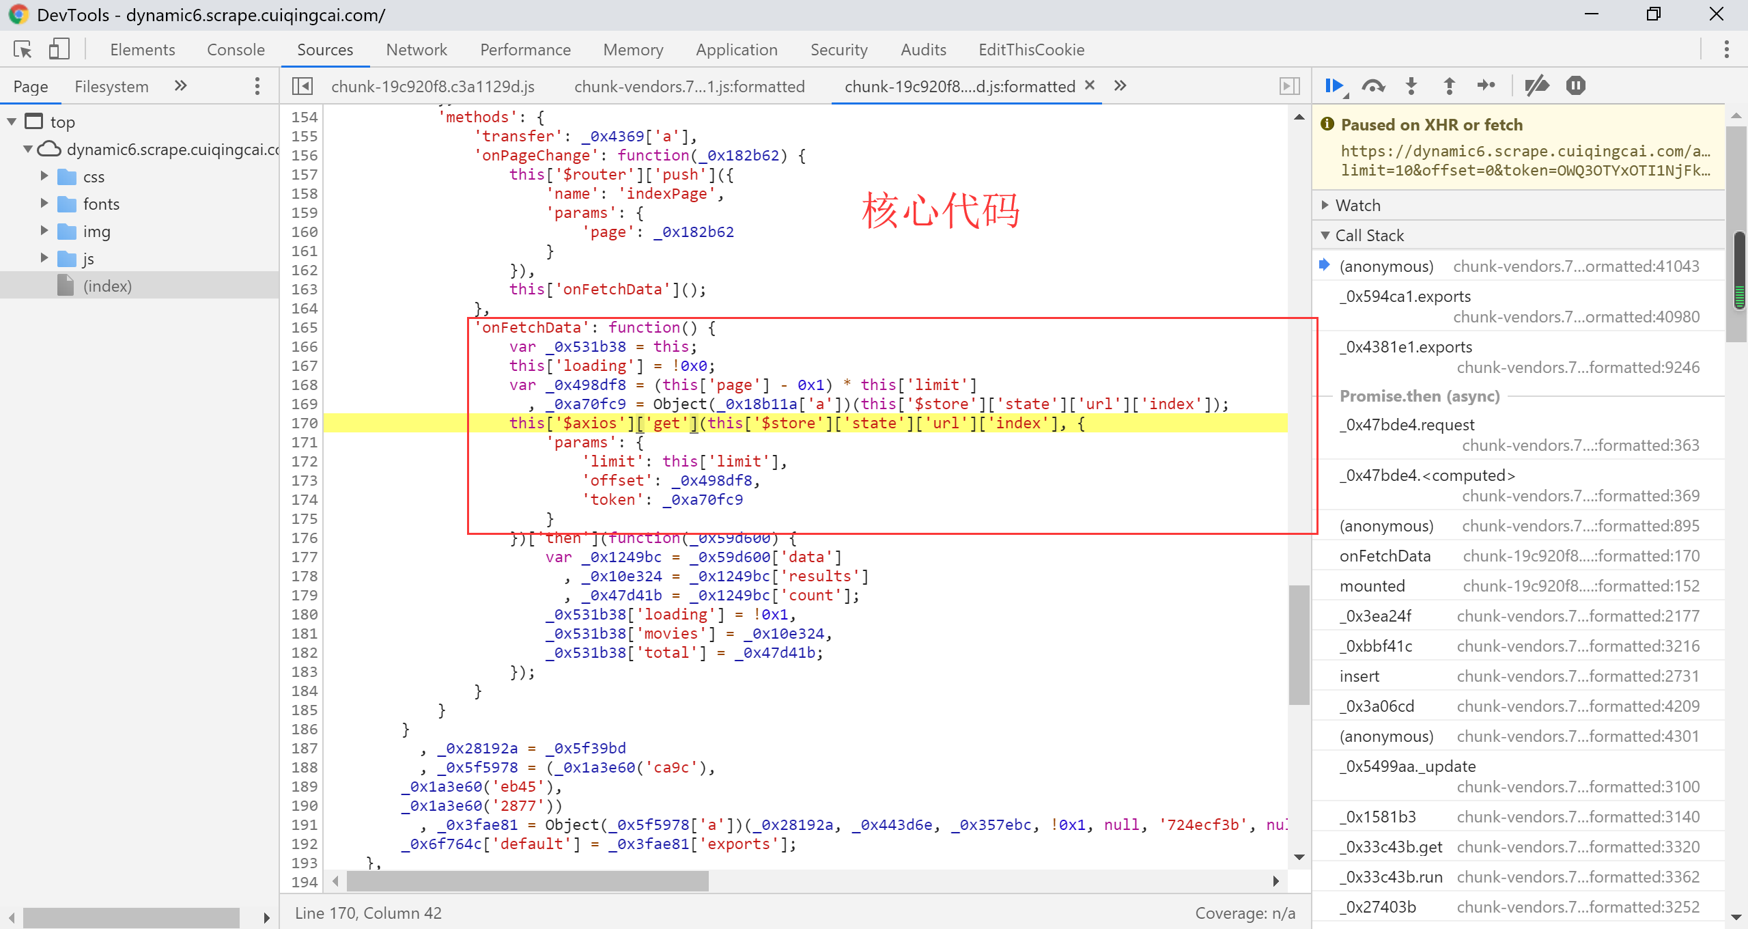Collapse the debugger sidebar pane
Viewport: 1748px width, 929px height.
[1289, 86]
